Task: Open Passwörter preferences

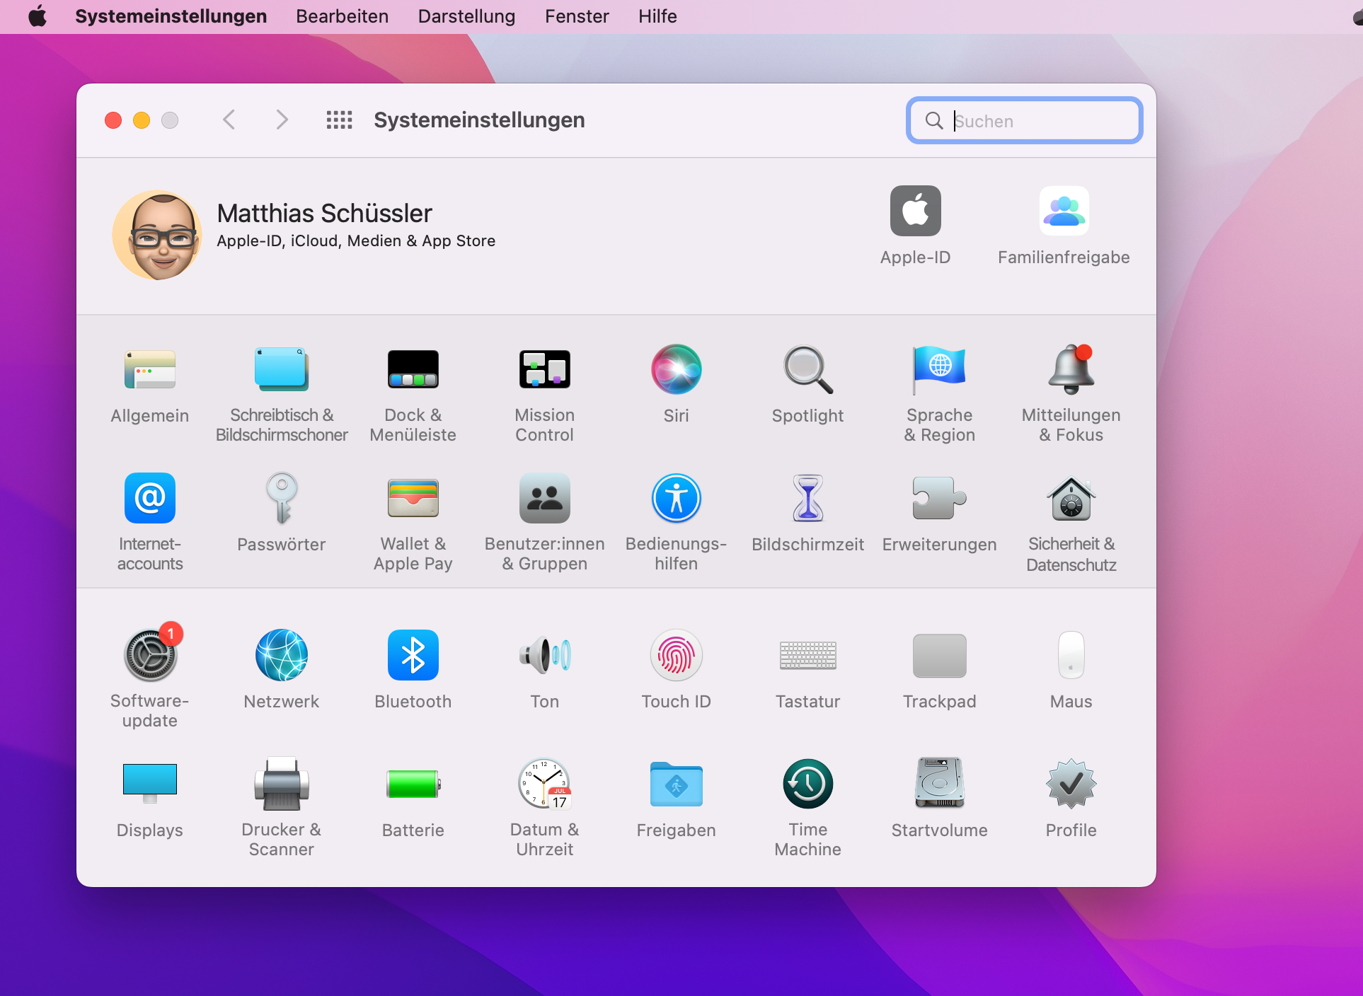Action: coord(282,498)
